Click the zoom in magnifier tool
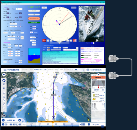Image resolution: width=137 pixels, height=130 pixels. (4, 84)
